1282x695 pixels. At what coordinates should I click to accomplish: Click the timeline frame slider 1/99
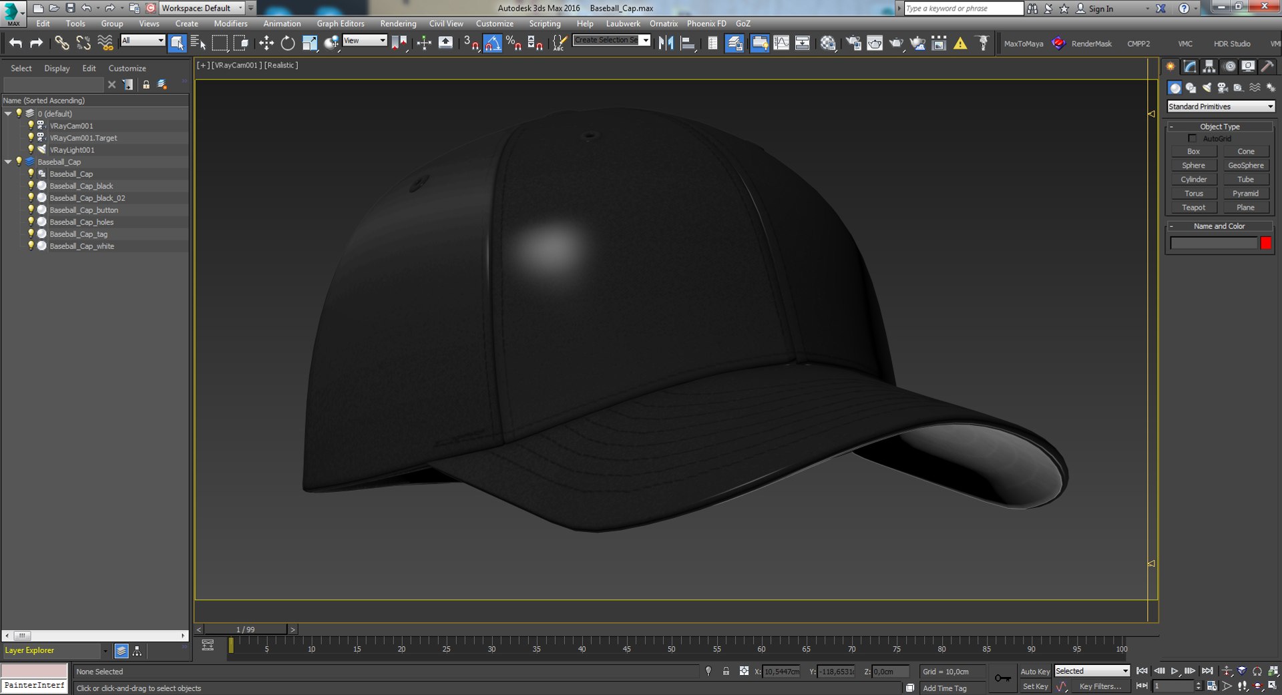(x=246, y=629)
